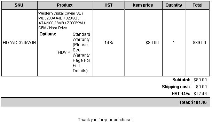Click the Shipping cost value $0.00
The width and height of the screenshot is (212, 125).
(201, 87)
